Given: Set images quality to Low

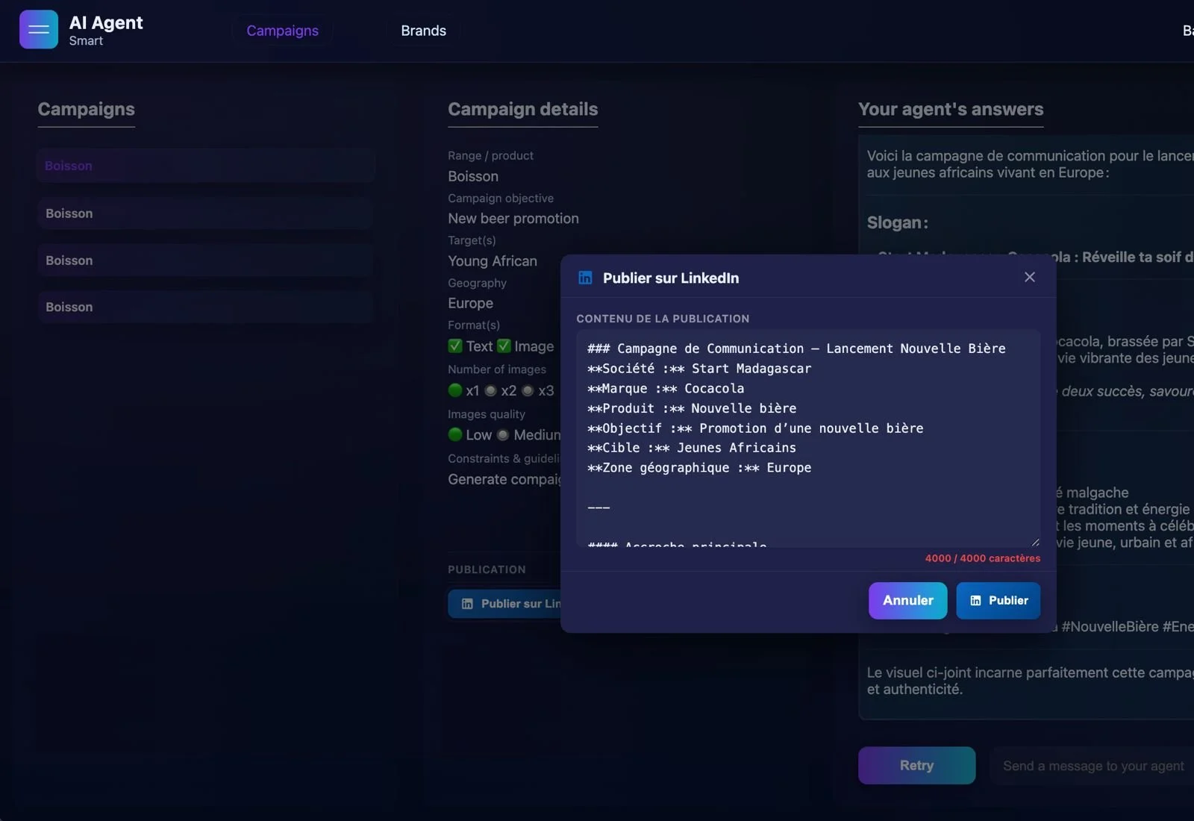Looking at the screenshot, I should 455,434.
